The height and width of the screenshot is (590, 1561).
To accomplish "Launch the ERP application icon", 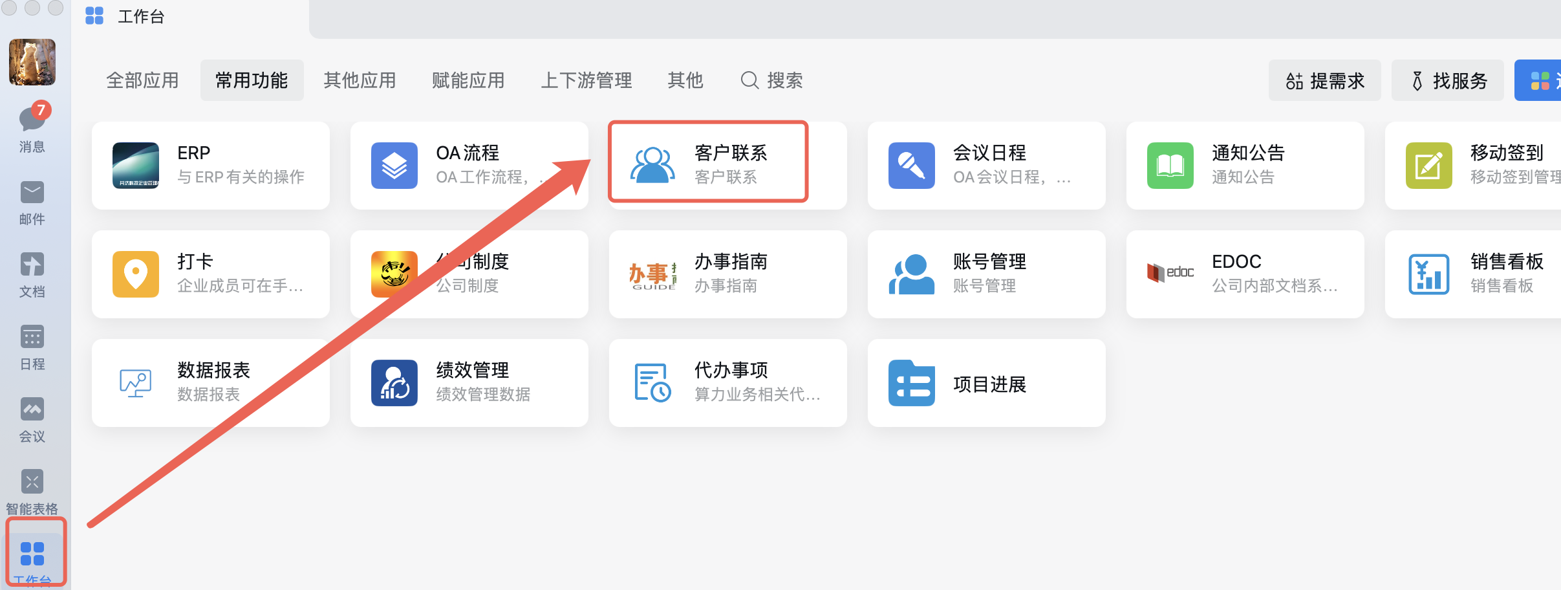I will pos(136,166).
